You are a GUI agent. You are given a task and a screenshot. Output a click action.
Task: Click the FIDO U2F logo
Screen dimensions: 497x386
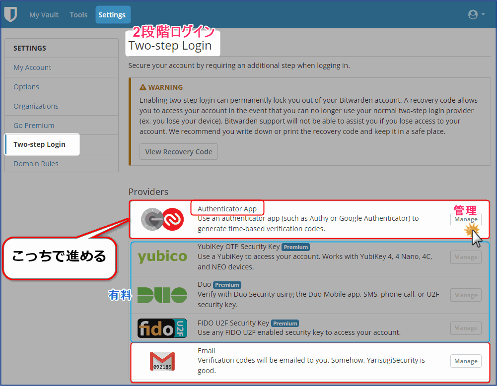162,328
